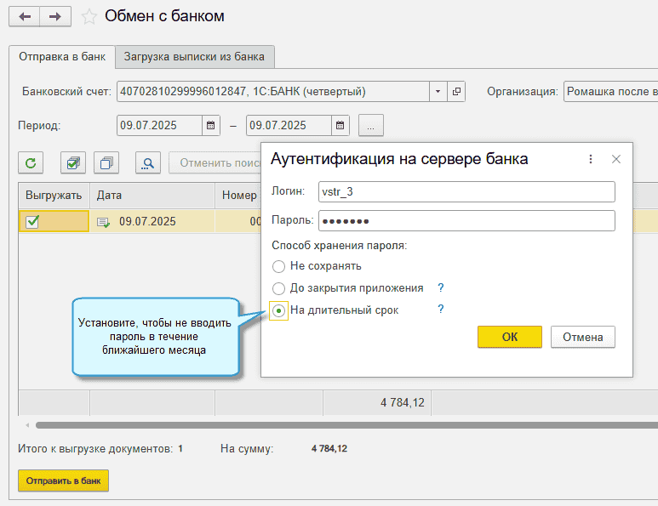
Task: Open the end date calendar picker
Action: coord(340,125)
